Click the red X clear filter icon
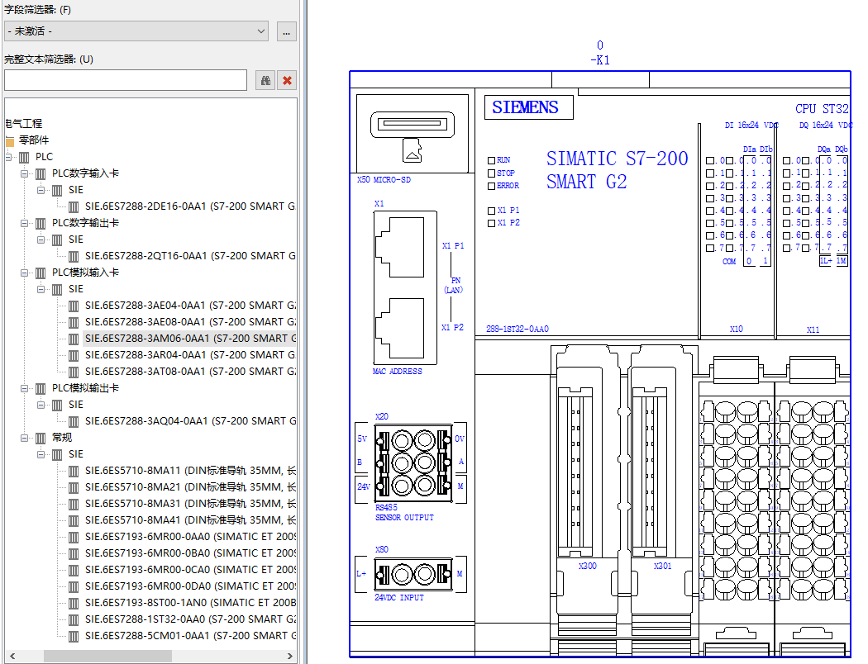Viewport: 868px width, 664px height. [287, 81]
